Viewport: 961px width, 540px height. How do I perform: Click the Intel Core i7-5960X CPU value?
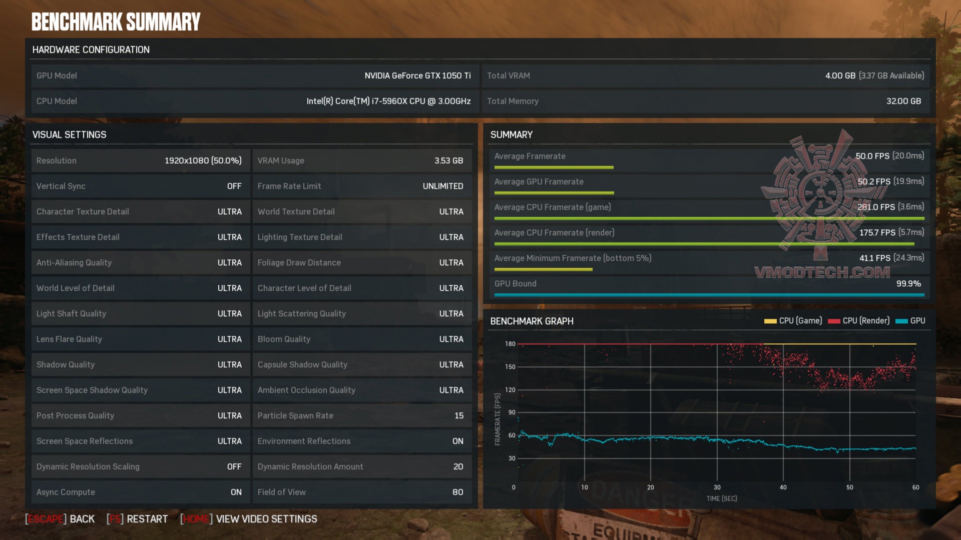[x=388, y=101]
